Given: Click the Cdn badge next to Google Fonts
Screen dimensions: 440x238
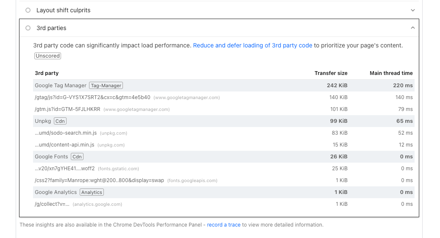Looking at the screenshot, I should [77, 157].
